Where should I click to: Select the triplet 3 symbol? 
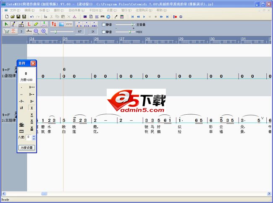[21, 101]
